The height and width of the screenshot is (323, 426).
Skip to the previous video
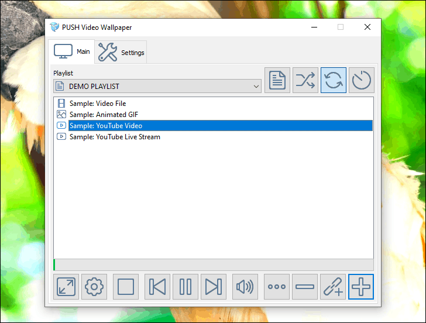click(157, 287)
